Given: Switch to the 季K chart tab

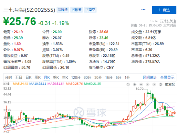Looking at the screenshot, I should [x=56, y=77].
